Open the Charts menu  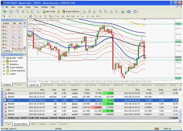click(28, 7)
